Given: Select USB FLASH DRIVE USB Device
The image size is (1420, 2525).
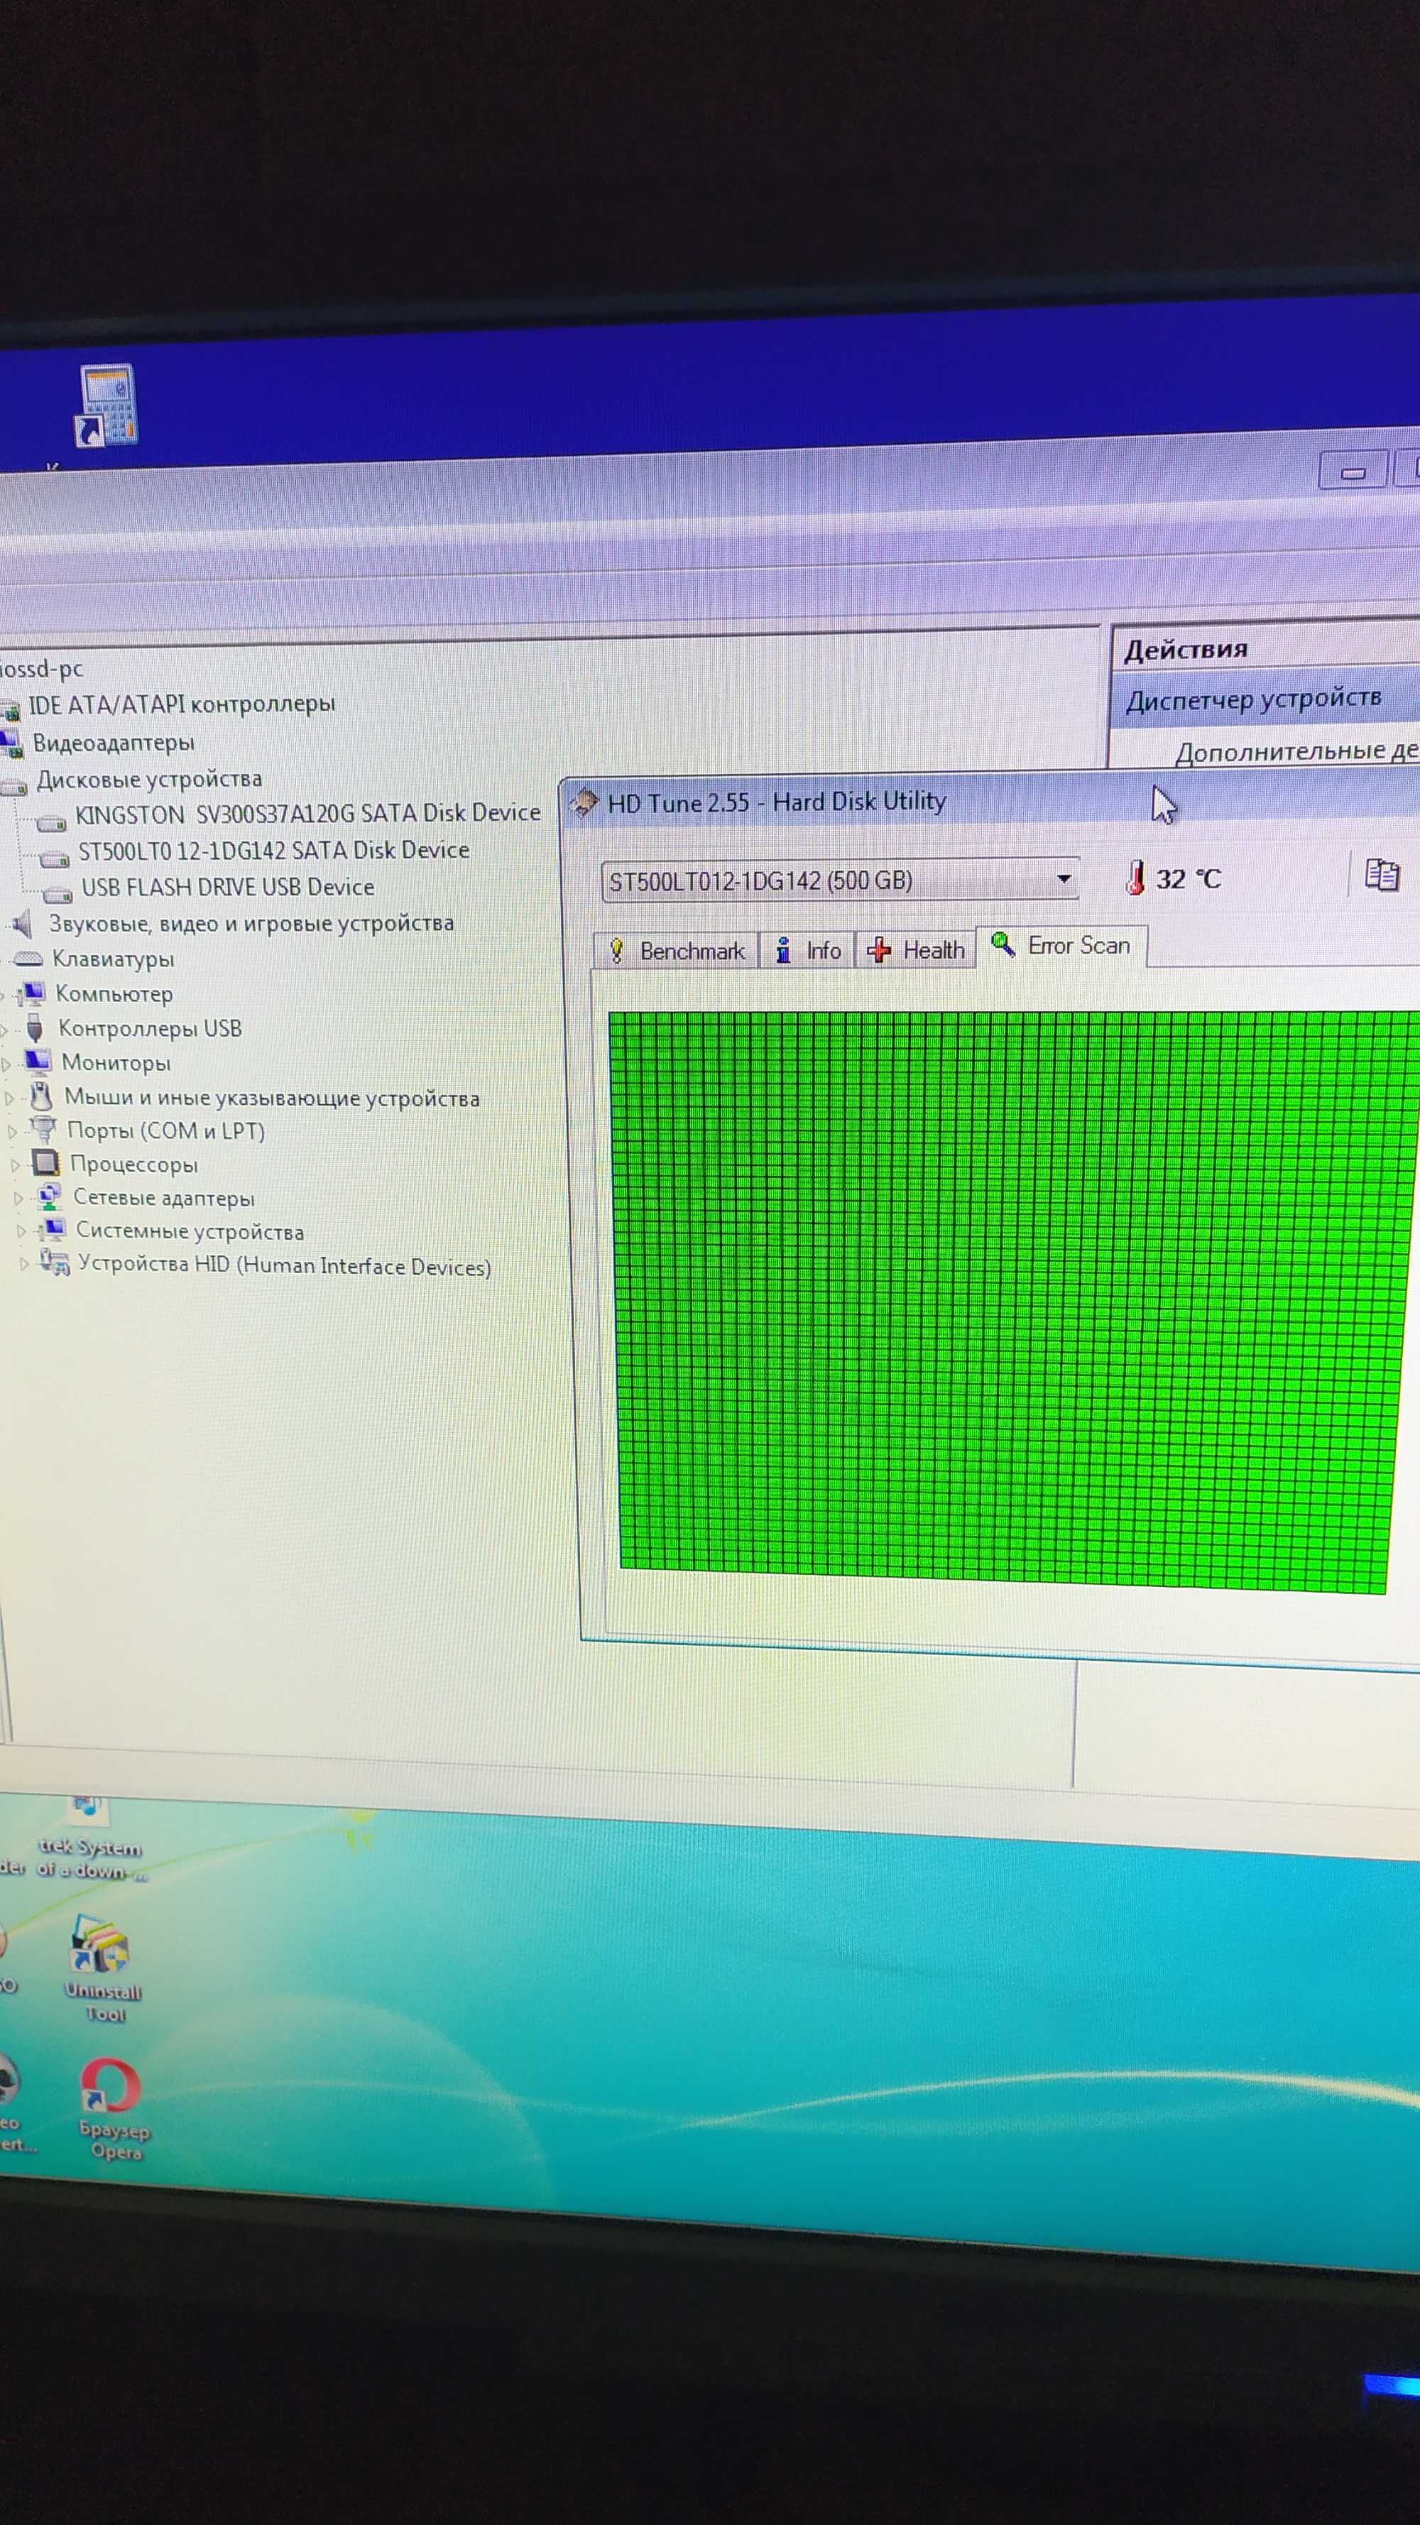Looking at the screenshot, I should tap(227, 887).
